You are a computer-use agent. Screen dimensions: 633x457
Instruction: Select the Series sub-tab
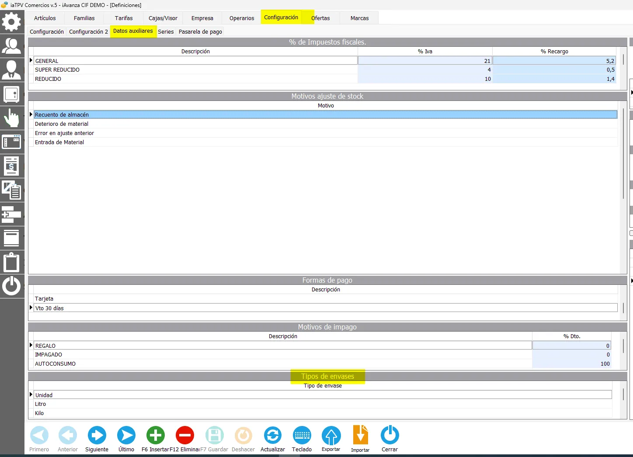point(166,31)
